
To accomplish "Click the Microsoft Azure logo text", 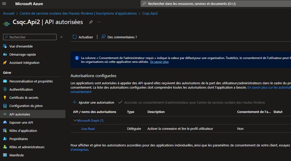I will (29, 4).
